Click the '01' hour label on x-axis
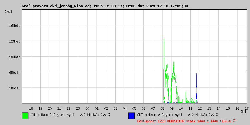This screenshot has height=125, width=250. (x=97, y=108)
